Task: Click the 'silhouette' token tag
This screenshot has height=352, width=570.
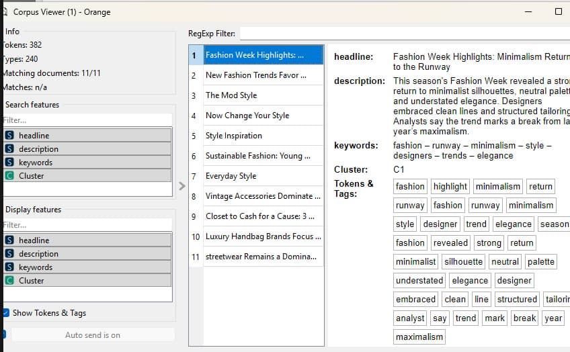Action: coord(463,261)
